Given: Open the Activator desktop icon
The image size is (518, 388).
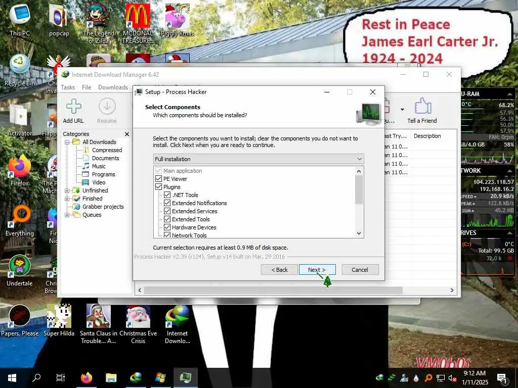Looking at the screenshot, I should click(x=20, y=120).
